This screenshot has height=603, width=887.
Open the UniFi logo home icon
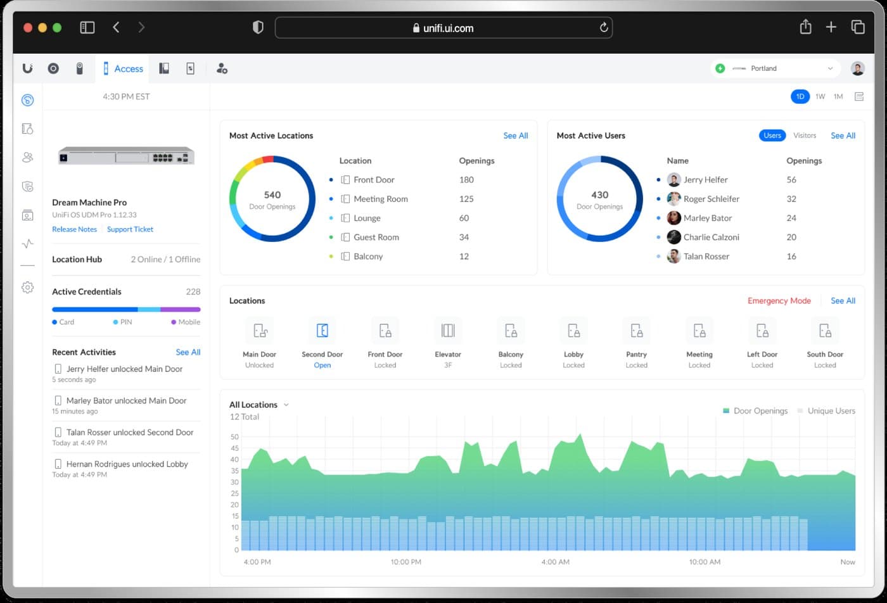pos(27,68)
